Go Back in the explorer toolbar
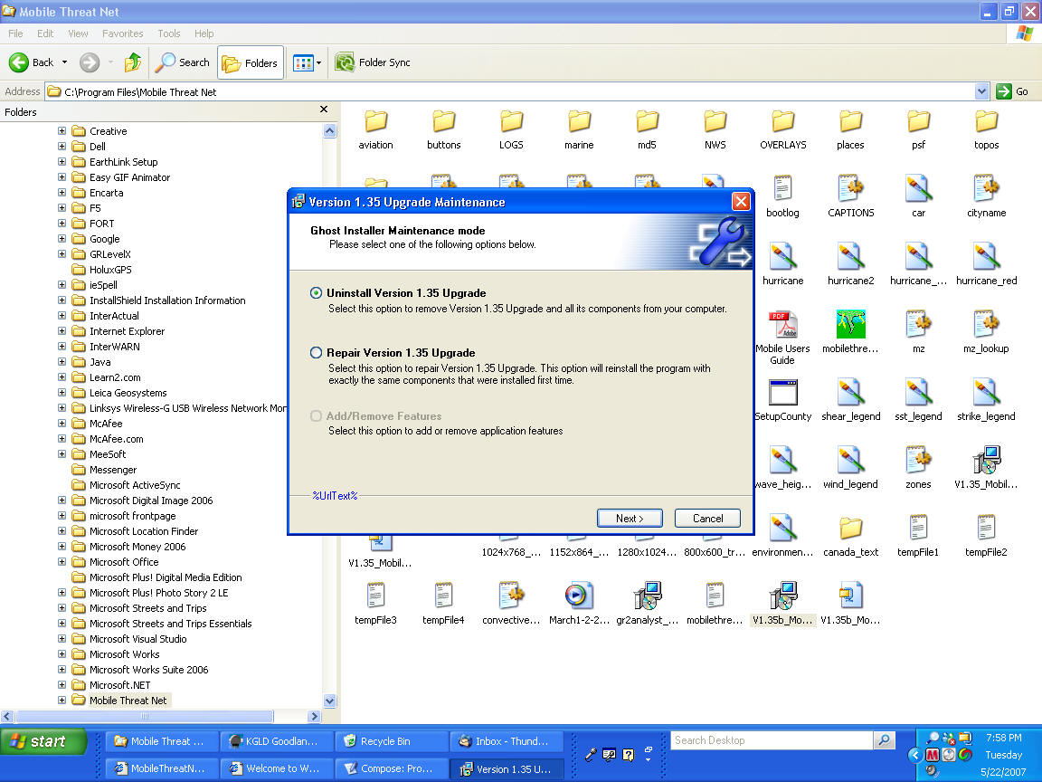Screen dimensions: 1042x782 (x=32, y=62)
